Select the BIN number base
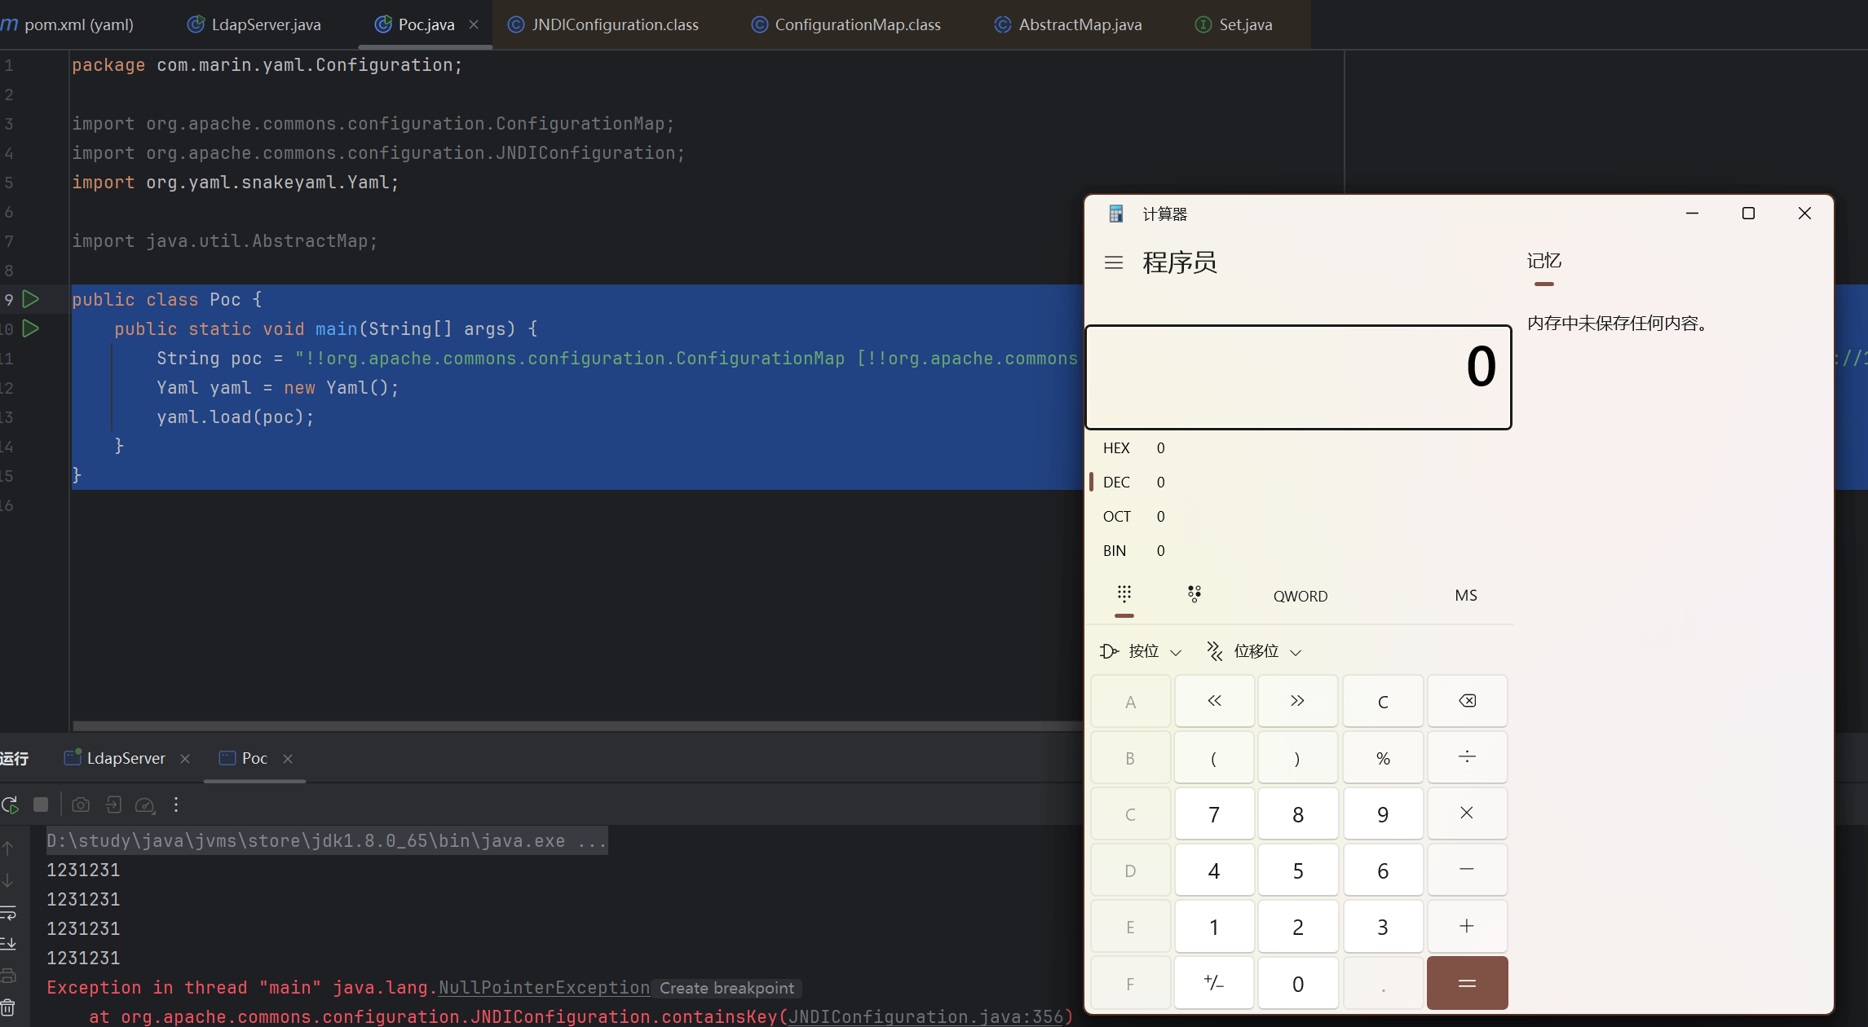This screenshot has width=1868, height=1027. click(x=1115, y=551)
